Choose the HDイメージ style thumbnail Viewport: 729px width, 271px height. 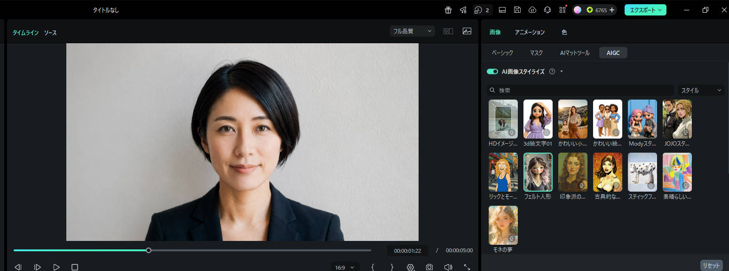click(x=503, y=119)
